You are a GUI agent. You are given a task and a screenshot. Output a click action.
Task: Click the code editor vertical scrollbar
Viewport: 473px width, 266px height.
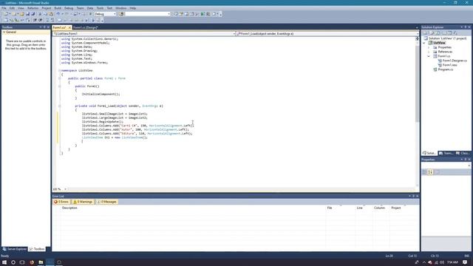(x=418, y=112)
